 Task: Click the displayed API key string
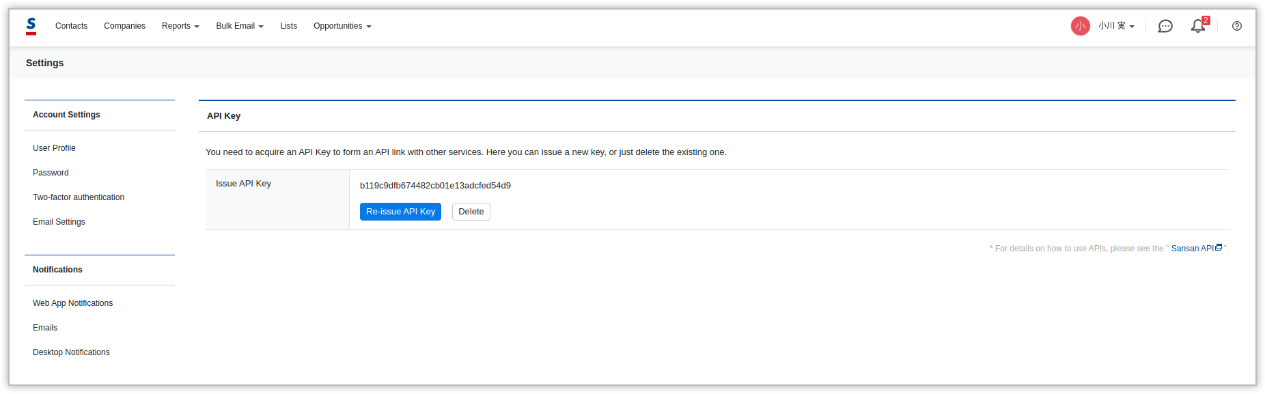coord(435,186)
